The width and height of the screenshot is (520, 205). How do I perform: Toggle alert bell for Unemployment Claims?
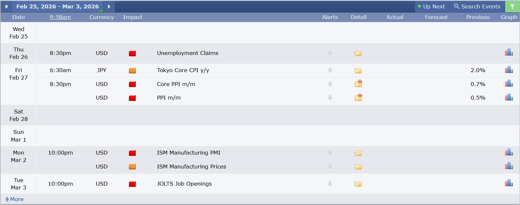click(330, 53)
